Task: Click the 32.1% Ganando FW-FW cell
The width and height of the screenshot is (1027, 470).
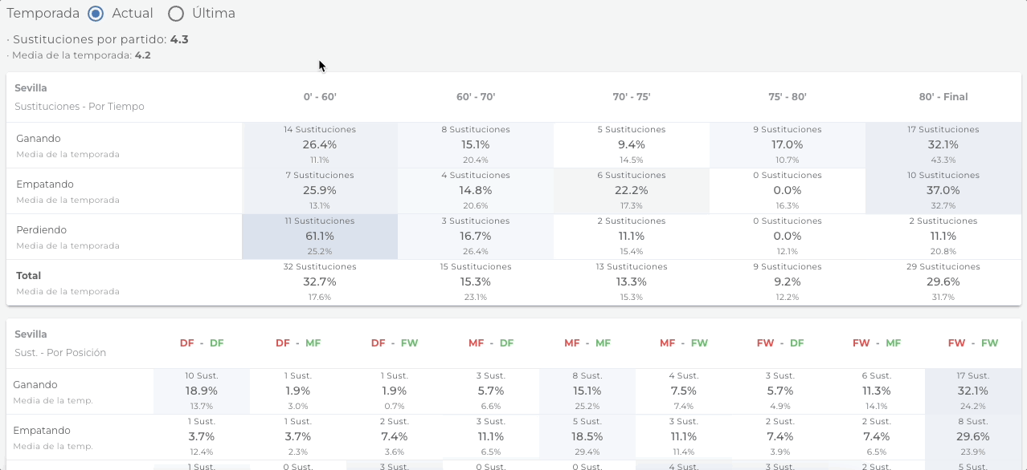Action: pyautogui.click(x=973, y=391)
